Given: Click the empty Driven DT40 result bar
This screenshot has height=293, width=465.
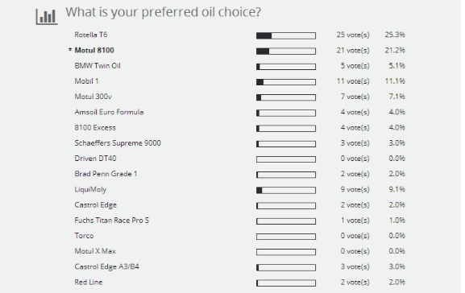Looking at the screenshot, I should pyautogui.click(x=286, y=159).
